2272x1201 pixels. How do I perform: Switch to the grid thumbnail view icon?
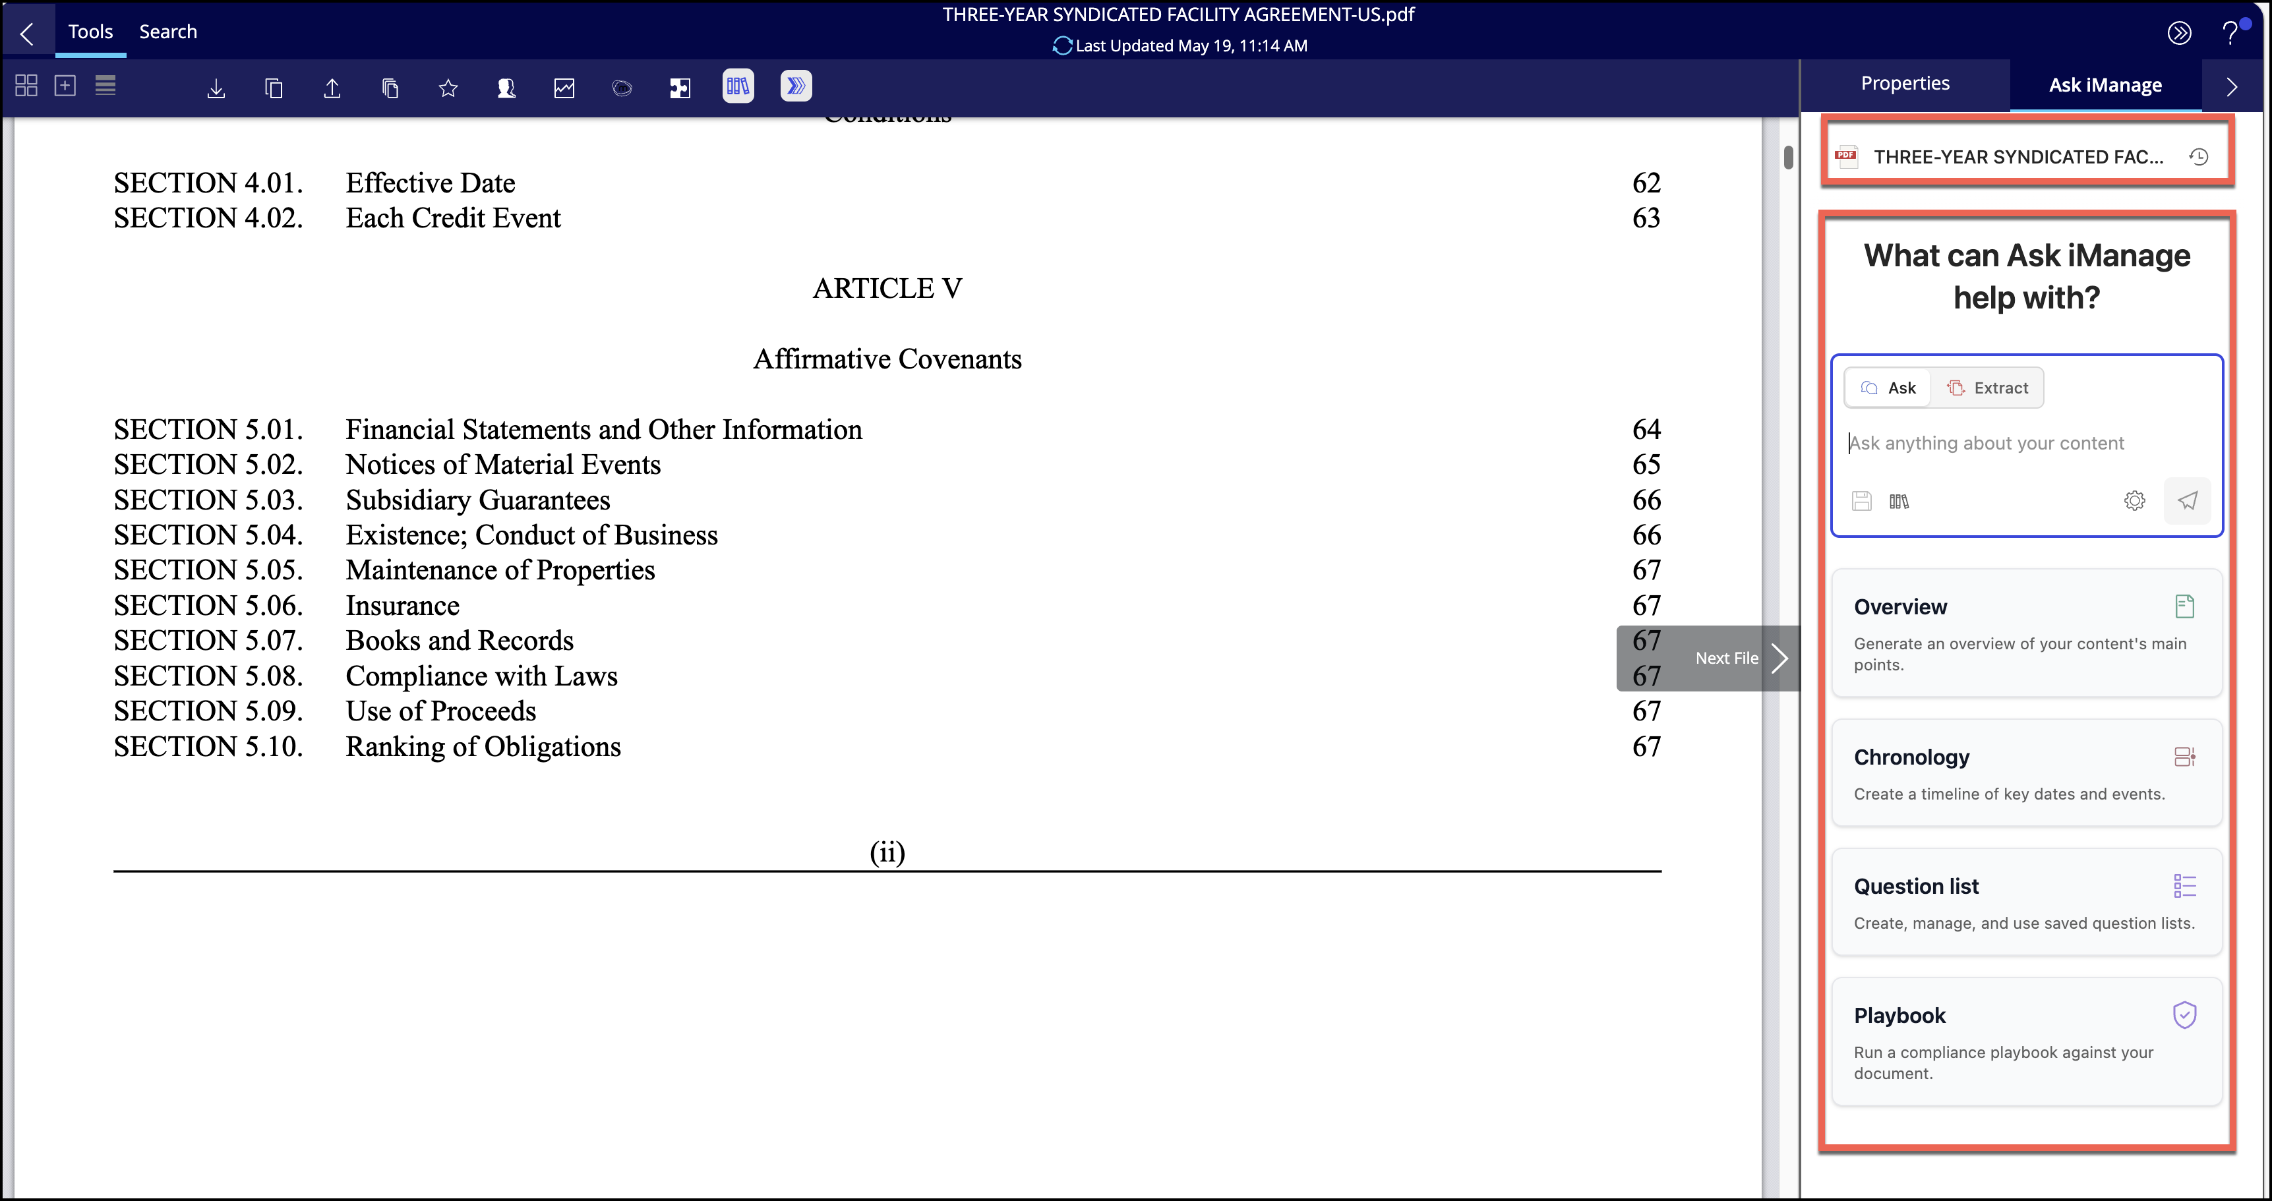coord(26,86)
